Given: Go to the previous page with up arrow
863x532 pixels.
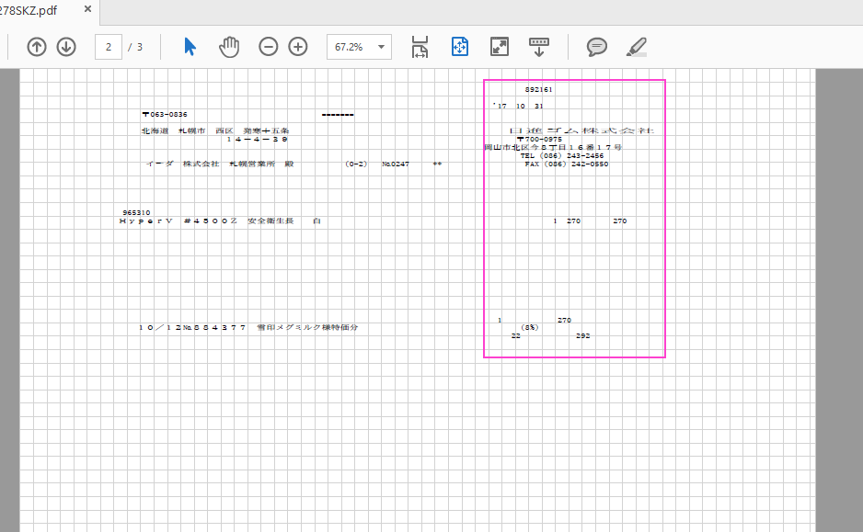Looking at the screenshot, I should click(37, 47).
